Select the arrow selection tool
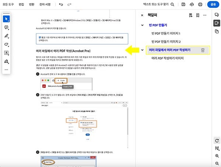Screen dimensions: 221x167 tap(6, 19)
